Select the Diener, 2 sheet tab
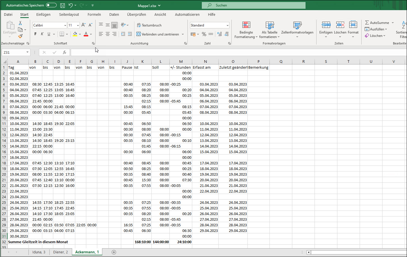 pos(61,252)
